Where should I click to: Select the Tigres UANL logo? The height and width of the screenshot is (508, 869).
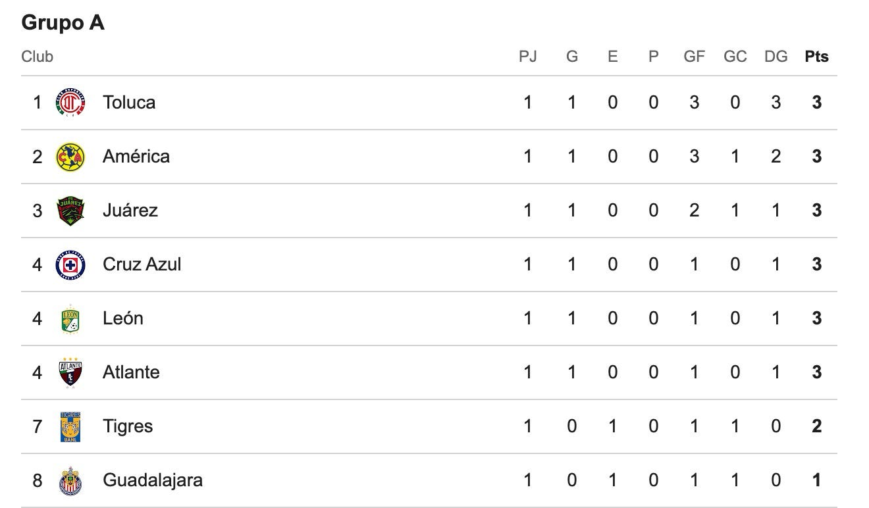(x=70, y=426)
